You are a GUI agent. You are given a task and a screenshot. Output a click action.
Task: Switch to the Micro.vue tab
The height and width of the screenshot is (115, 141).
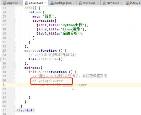click(x=89, y=3)
